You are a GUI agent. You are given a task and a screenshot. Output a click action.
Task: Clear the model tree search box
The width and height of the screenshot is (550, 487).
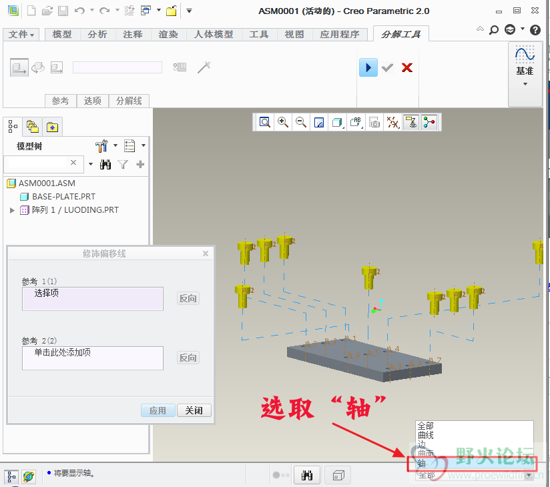tap(73, 163)
